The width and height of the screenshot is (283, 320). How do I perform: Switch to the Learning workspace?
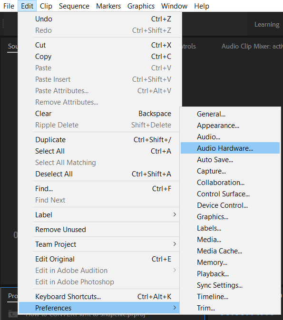(267, 25)
